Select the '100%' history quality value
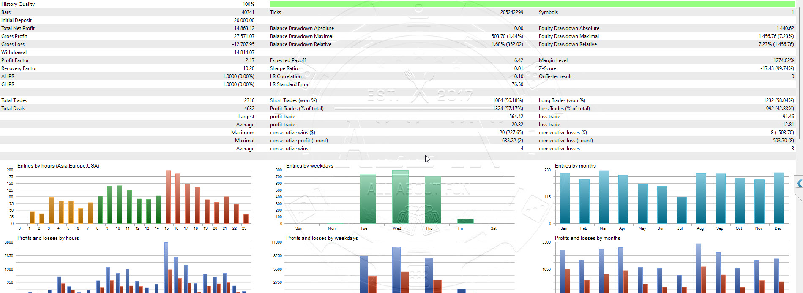Viewport: 803px width, 293px height. [x=249, y=4]
